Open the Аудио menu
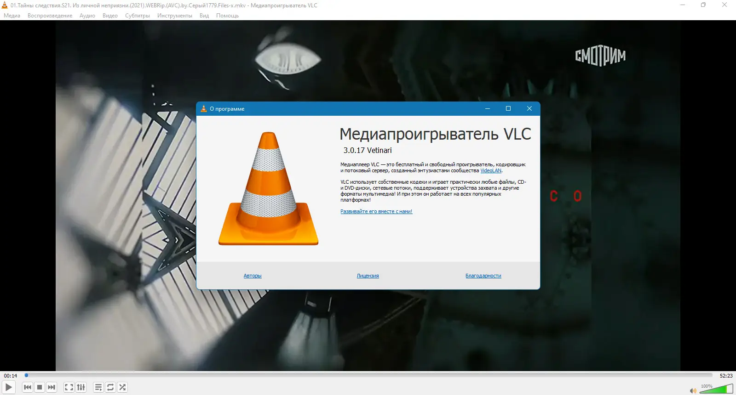The width and height of the screenshot is (736, 395). click(x=87, y=16)
